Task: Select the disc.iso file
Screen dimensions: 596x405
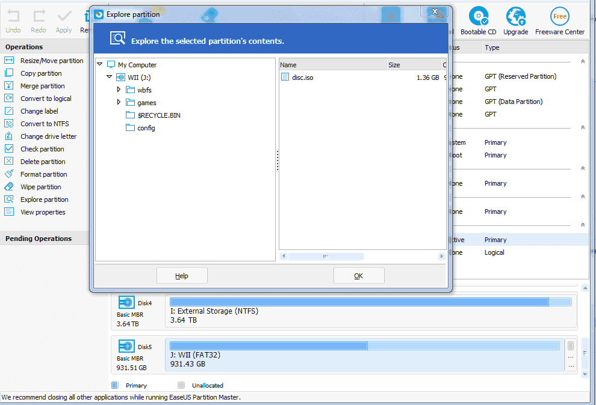Action: pos(303,78)
